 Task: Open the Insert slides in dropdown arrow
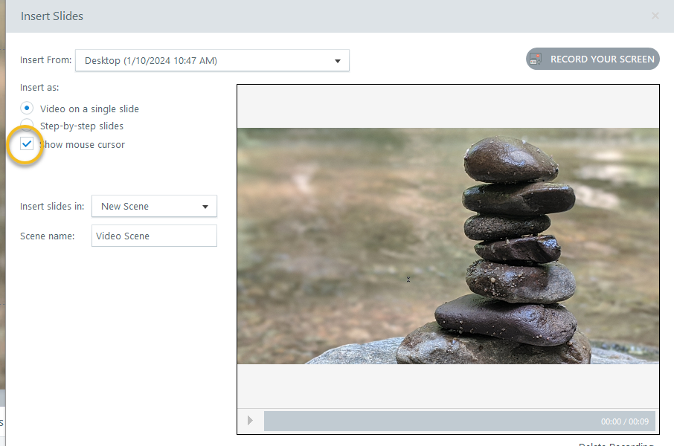[x=205, y=207]
